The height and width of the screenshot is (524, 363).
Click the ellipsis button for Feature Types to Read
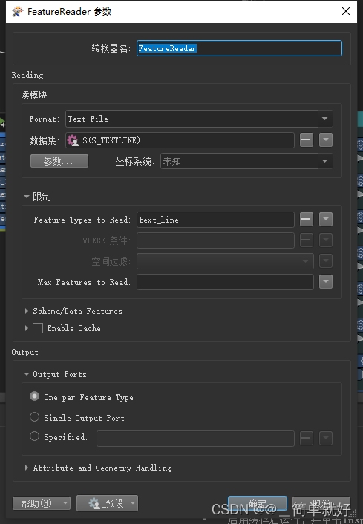click(x=307, y=220)
